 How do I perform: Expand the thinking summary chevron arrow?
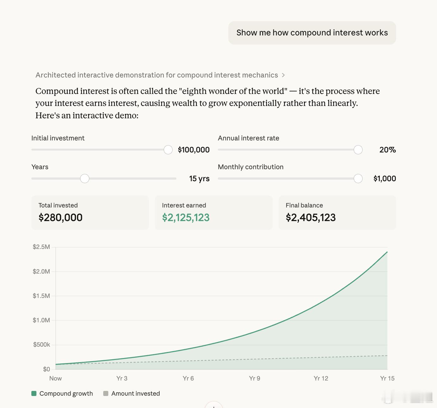point(283,75)
